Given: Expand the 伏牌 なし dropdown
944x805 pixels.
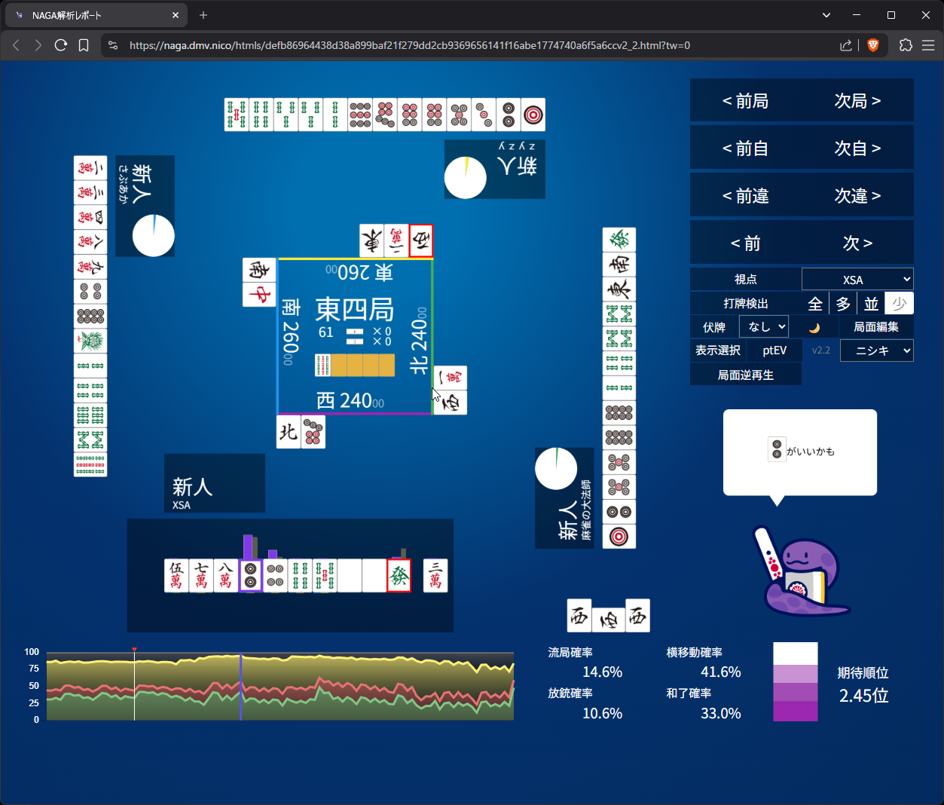Looking at the screenshot, I should pos(763,327).
